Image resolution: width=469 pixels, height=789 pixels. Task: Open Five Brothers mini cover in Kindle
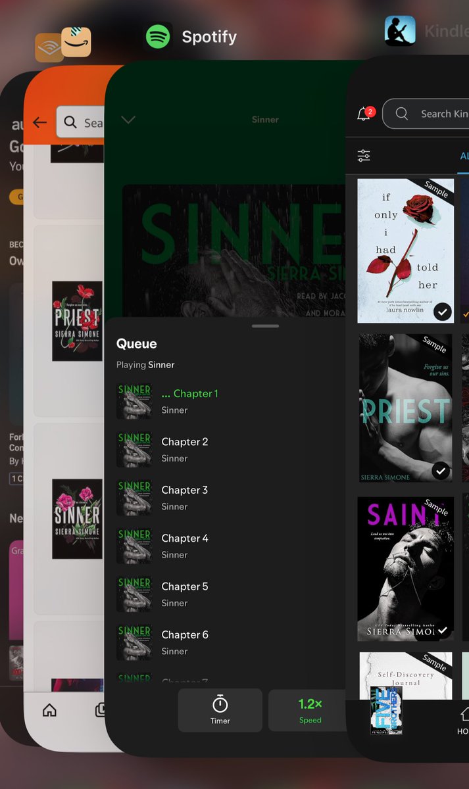(386, 710)
